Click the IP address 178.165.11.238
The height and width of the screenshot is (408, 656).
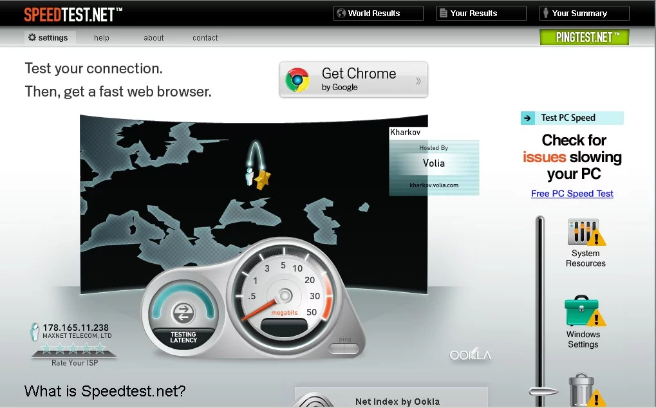click(x=75, y=328)
